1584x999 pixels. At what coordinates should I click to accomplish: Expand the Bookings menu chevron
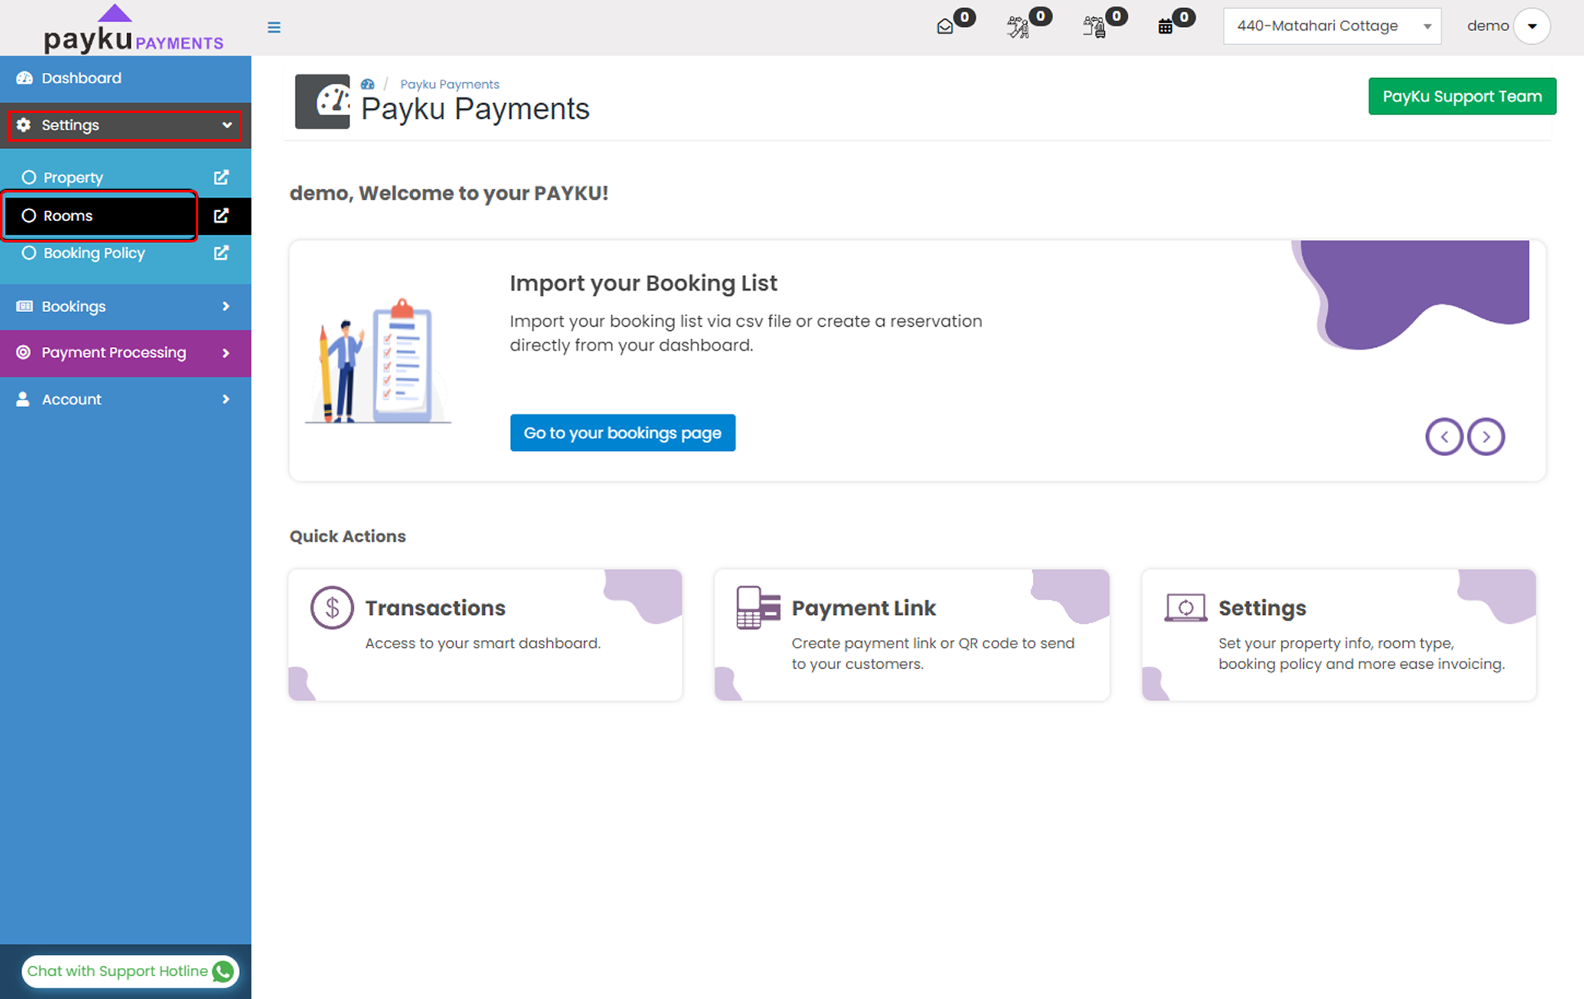[226, 306]
